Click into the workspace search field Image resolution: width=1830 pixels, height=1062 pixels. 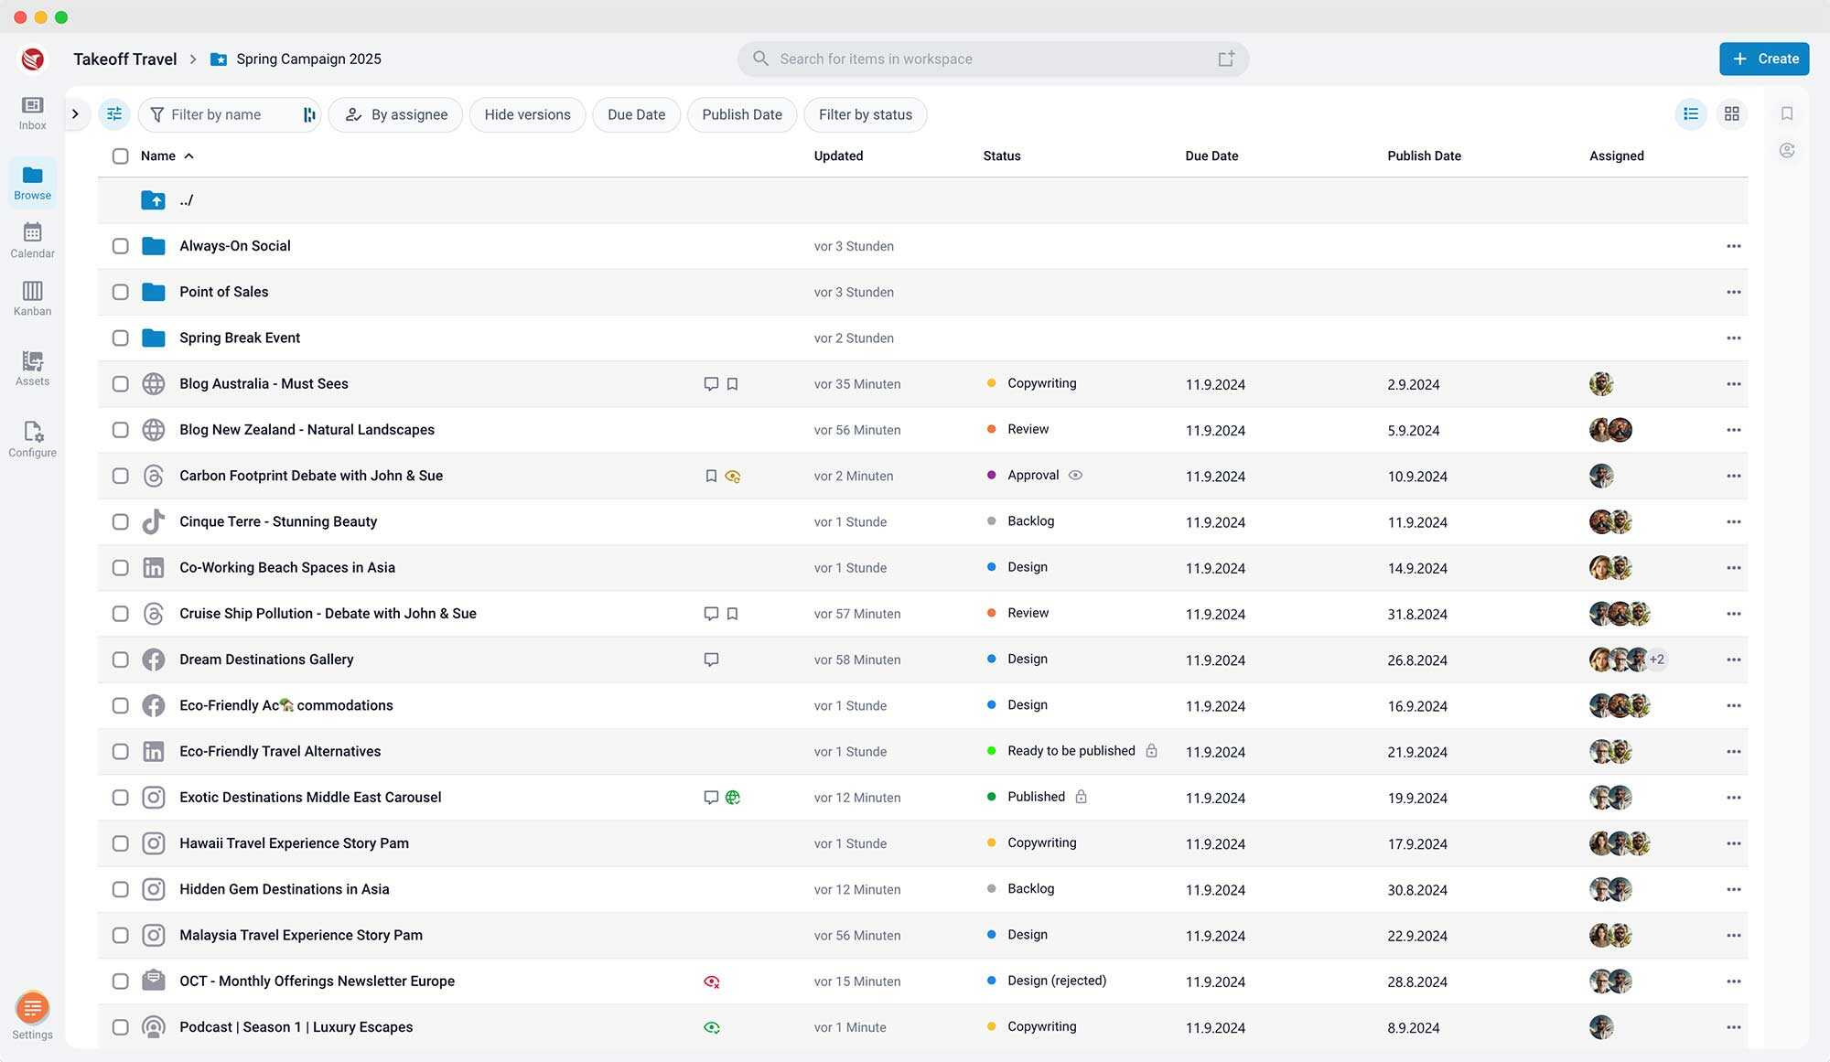993,59
